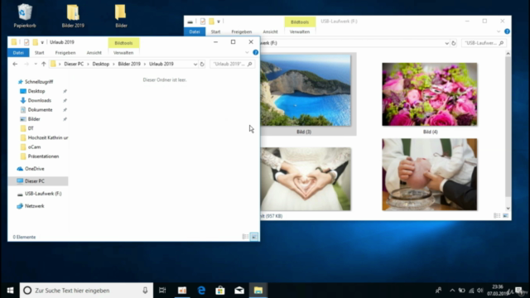Image resolution: width=530 pixels, height=298 pixels.
Task: Open Microsoft Store from taskbar
Action: pyautogui.click(x=220, y=291)
